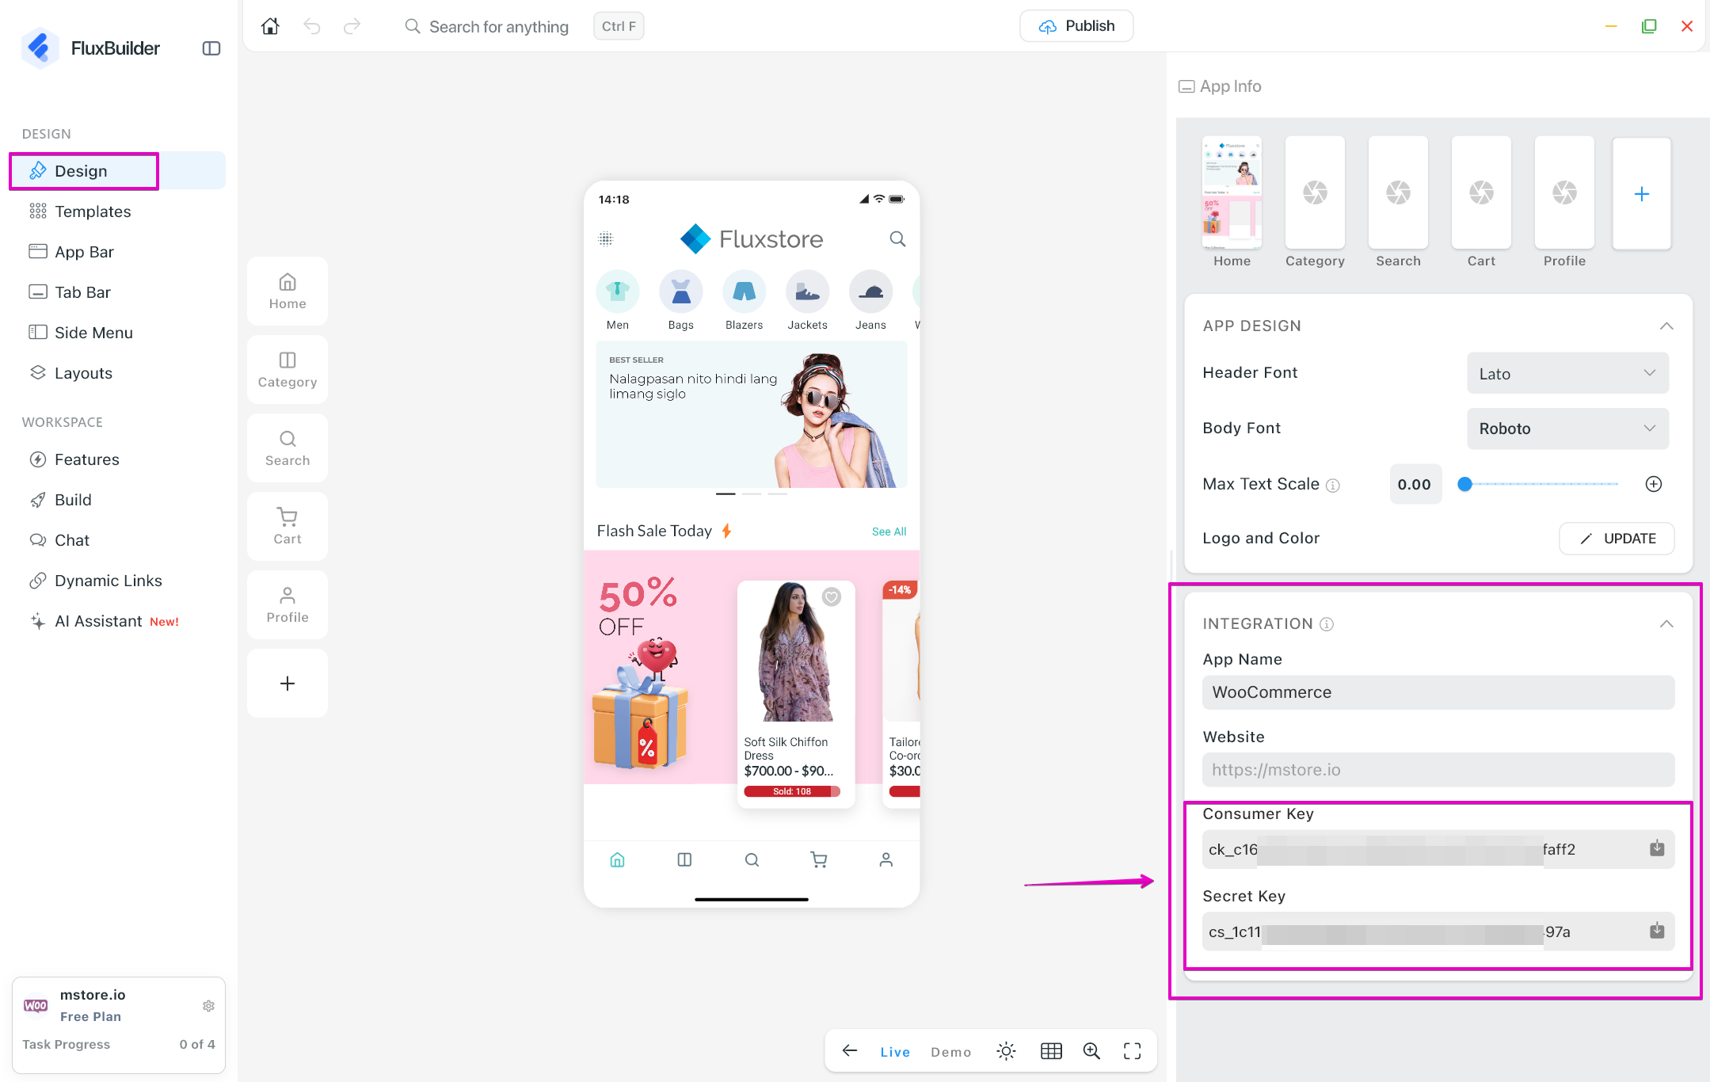
Task: Click the Max Text Scale value box
Action: [x=1415, y=484]
